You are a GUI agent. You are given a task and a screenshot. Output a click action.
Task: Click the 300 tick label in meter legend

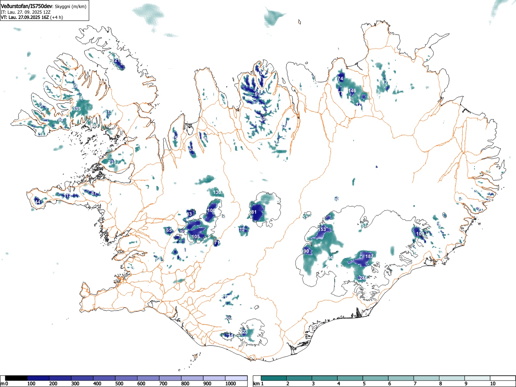[x=75, y=384]
